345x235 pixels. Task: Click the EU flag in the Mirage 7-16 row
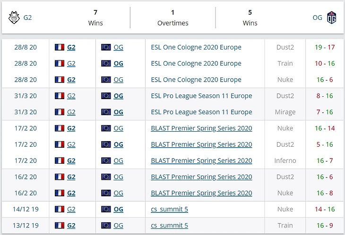click(106, 112)
